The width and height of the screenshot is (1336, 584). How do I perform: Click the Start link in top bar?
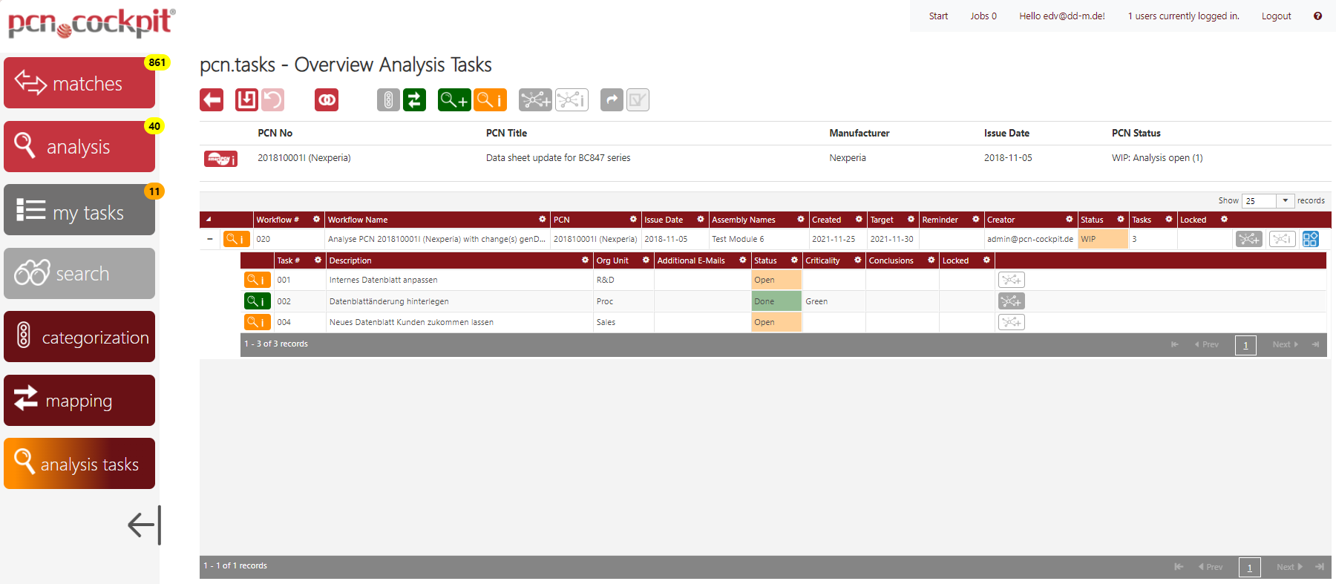pyautogui.click(x=938, y=16)
